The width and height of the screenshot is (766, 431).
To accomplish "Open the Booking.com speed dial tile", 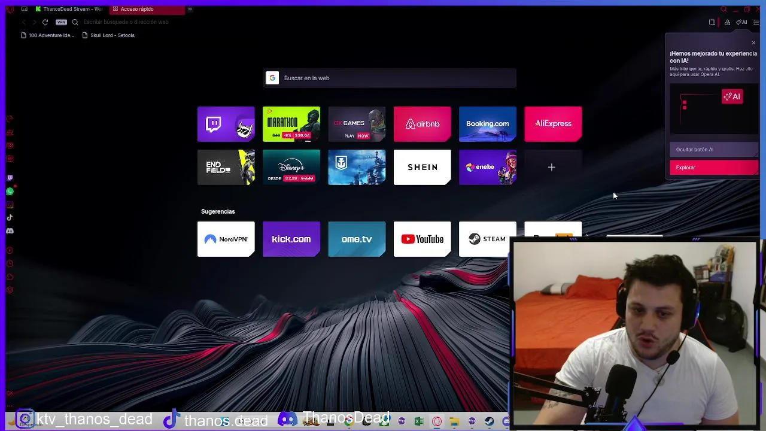I will [488, 124].
